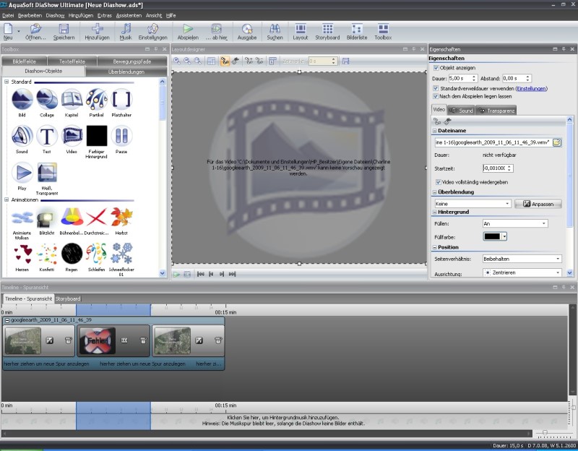Click the black Füllfarbe color swatch
578x451 pixels.
pyautogui.click(x=491, y=236)
